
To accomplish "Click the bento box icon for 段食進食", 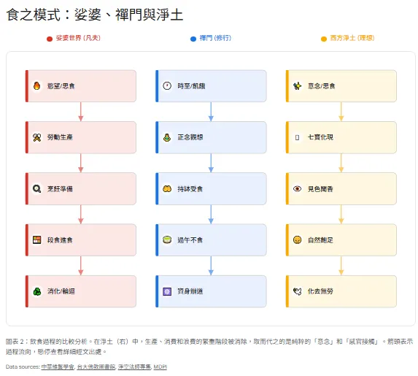I will click(x=36, y=240).
